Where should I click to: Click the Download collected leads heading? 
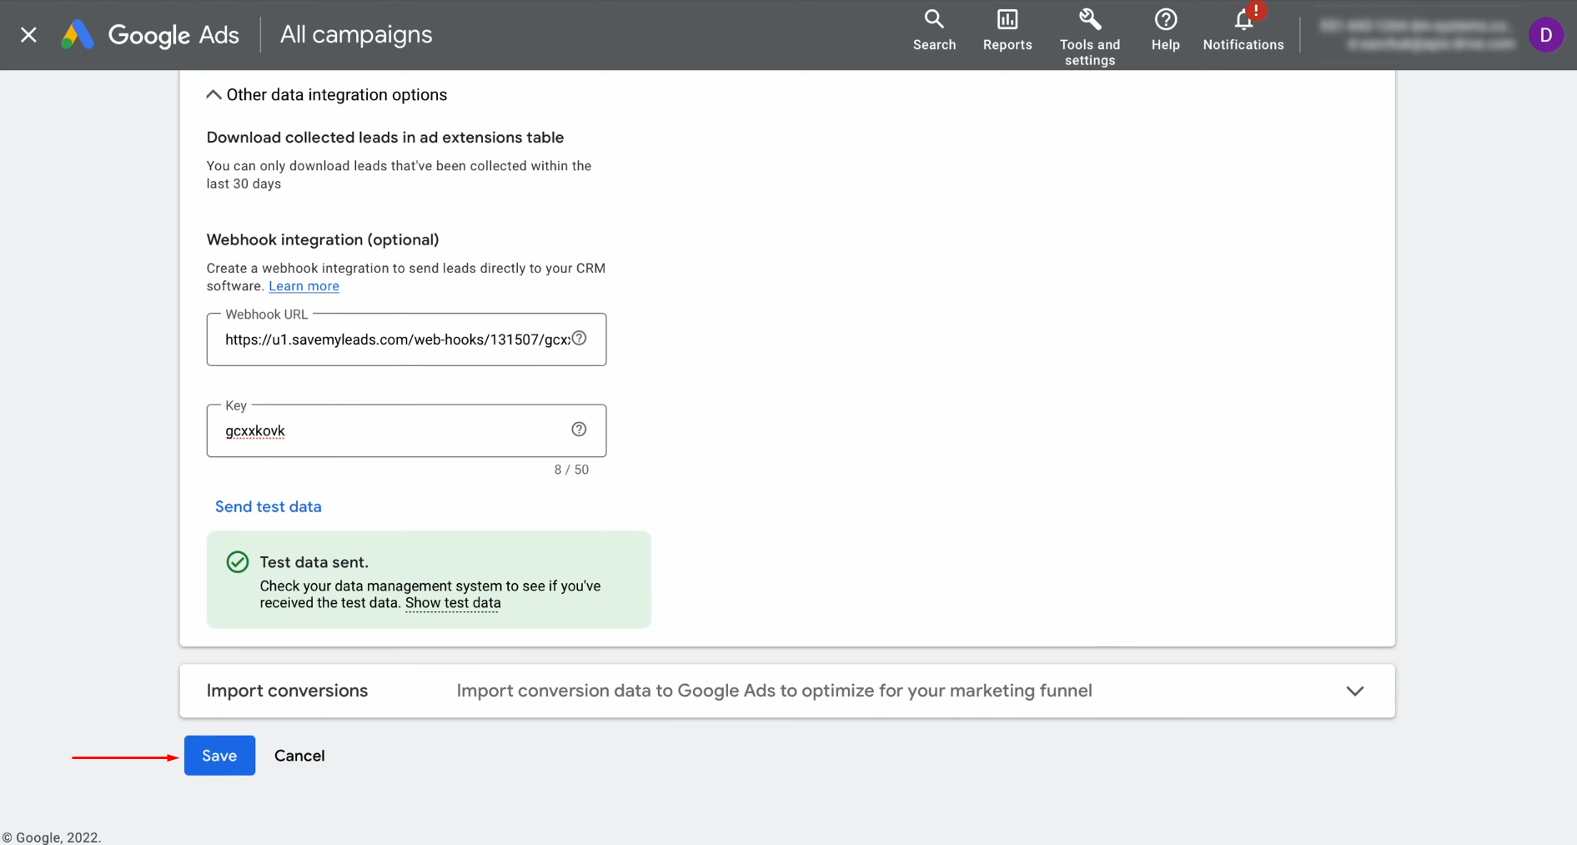point(385,138)
